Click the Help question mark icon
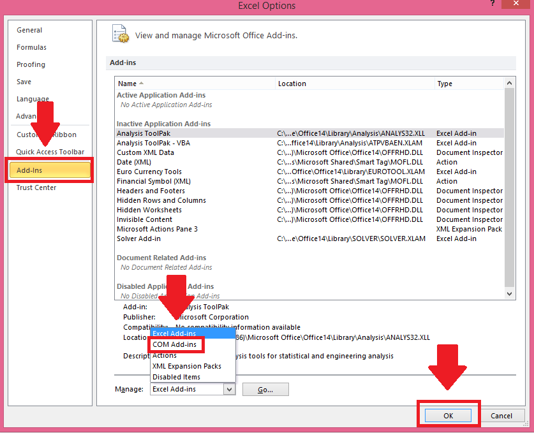 (493, 3)
